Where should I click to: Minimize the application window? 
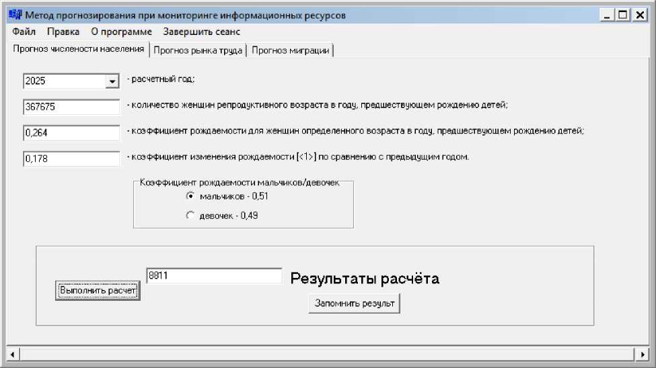607,15
